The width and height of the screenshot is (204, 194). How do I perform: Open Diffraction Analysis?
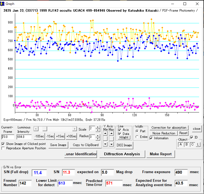(122, 154)
